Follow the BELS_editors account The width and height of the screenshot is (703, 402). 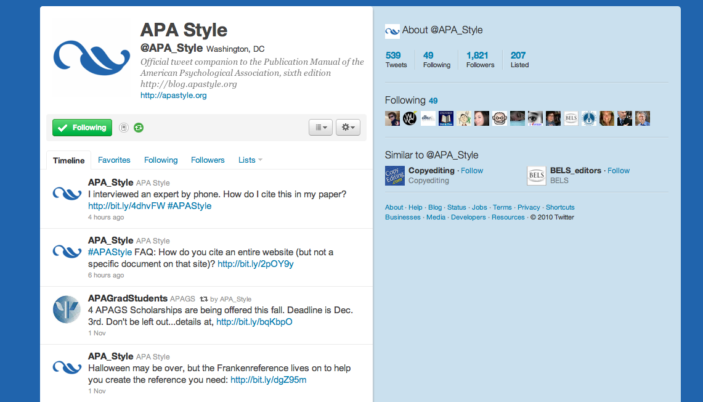click(619, 171)
